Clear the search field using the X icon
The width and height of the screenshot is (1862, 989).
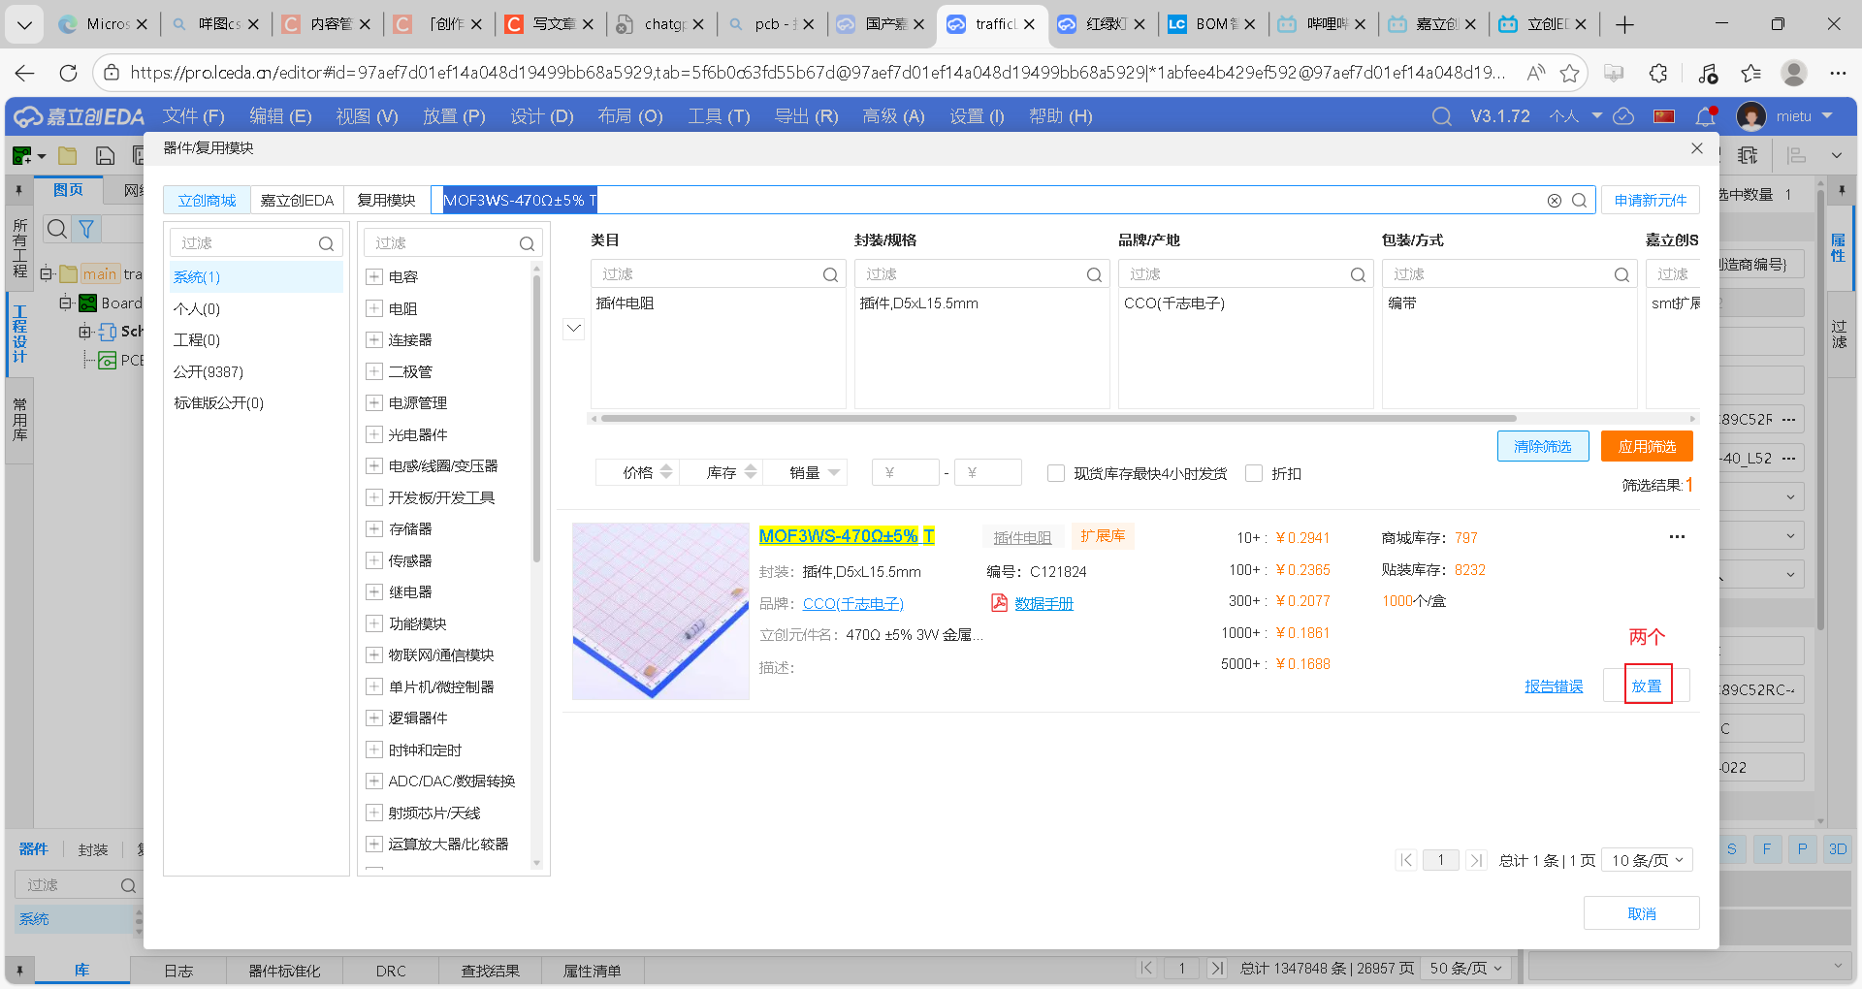tap(1555, 200)
